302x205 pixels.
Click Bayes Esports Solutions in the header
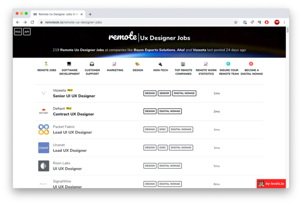155,50
